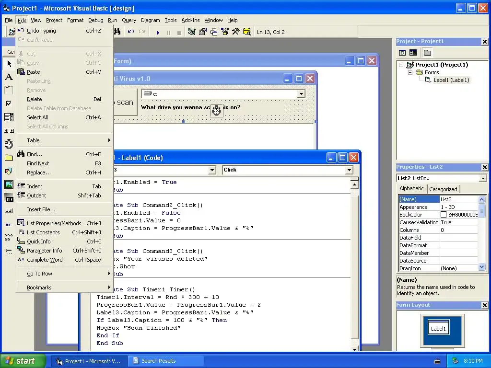Select the Slider tool in the toolbox
This screenshot has width=491, height=368.
pyautogui.click(x=9, y=251)
